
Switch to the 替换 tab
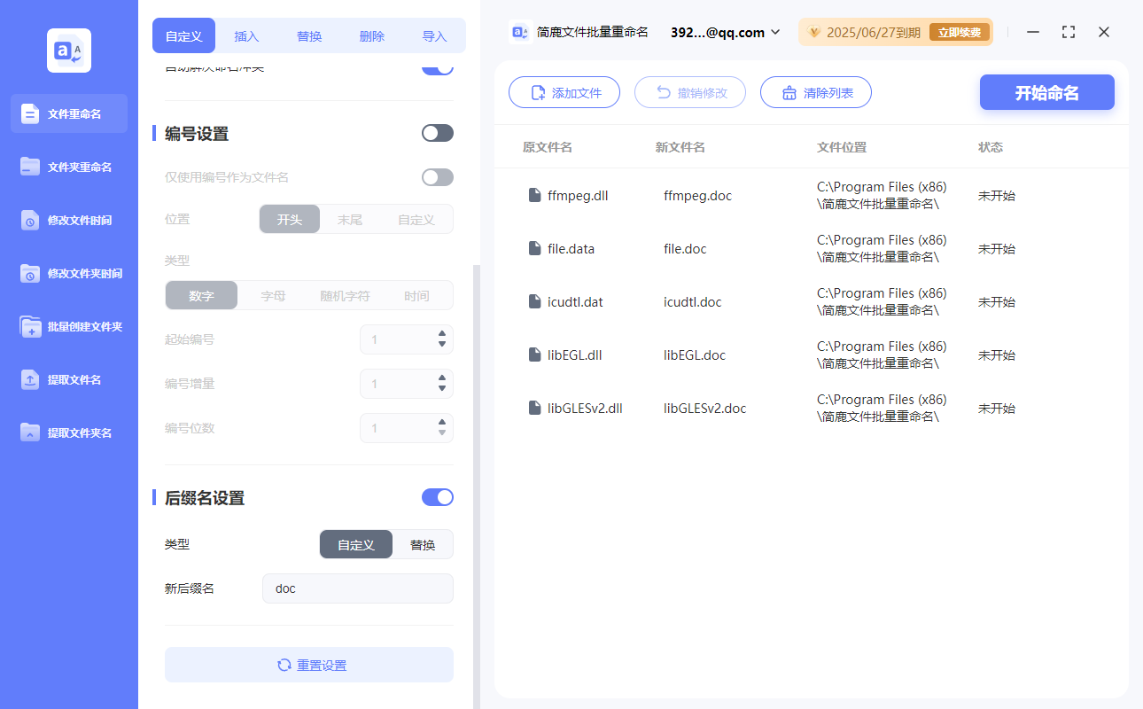coord(308,35)
